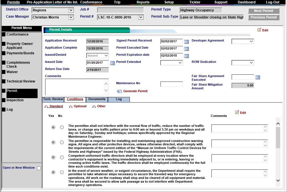Open the Reports menu
The image size is (287, 192).
[x=143, y=2]
